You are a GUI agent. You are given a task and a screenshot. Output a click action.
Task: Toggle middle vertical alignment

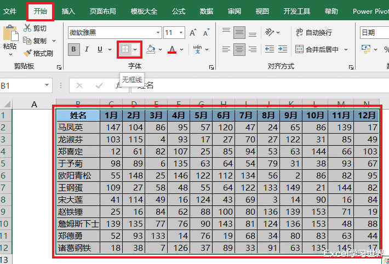(239, 32)
